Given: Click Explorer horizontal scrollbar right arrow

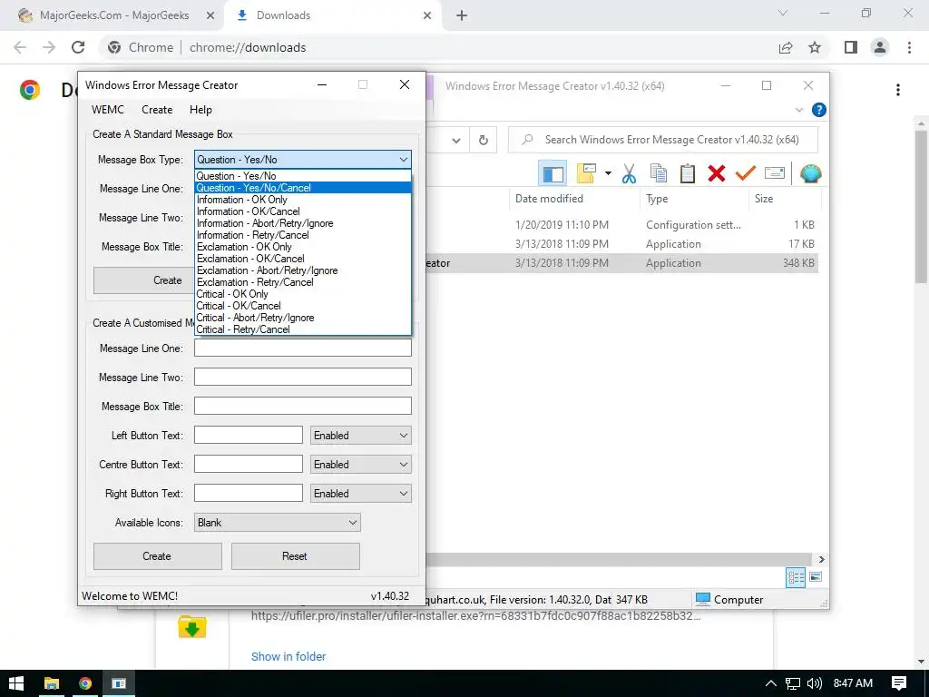Looking at the screenshot, I should tap(821, 559).
